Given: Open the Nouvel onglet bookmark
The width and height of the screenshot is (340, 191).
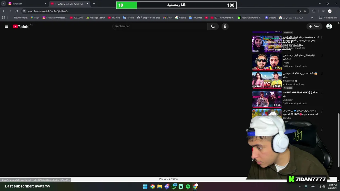Looking at the screenshot, I should tap(21, 18).
